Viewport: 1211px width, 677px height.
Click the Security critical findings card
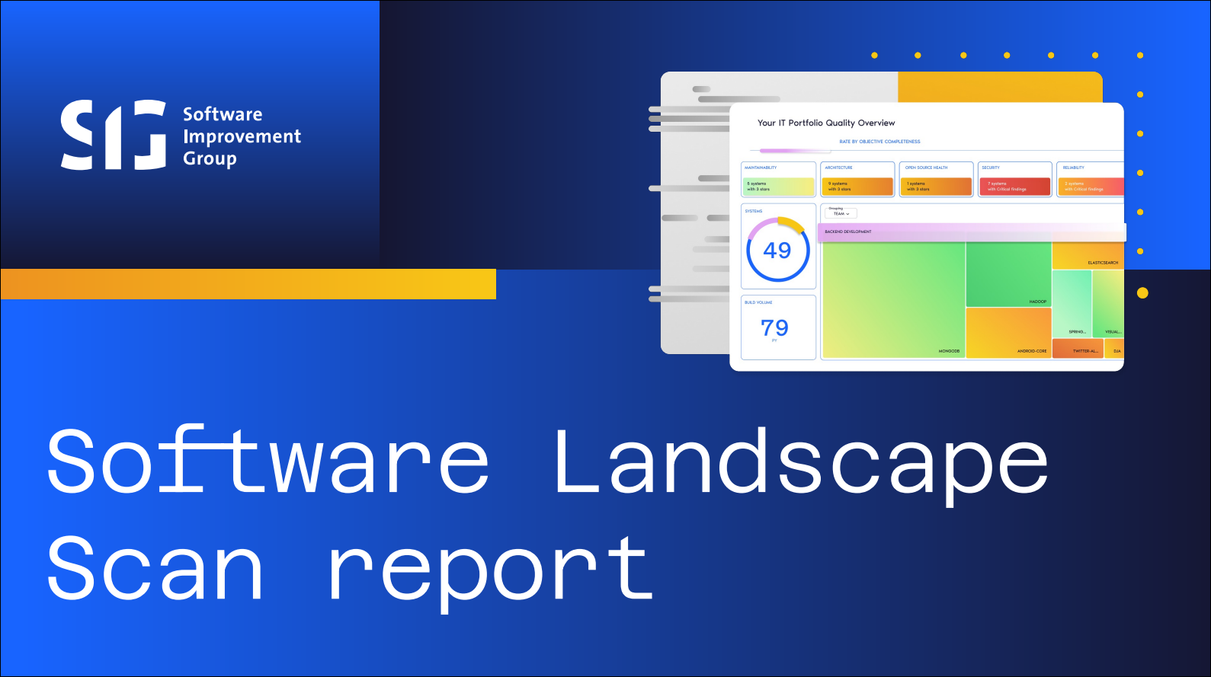coord(1014,180)
